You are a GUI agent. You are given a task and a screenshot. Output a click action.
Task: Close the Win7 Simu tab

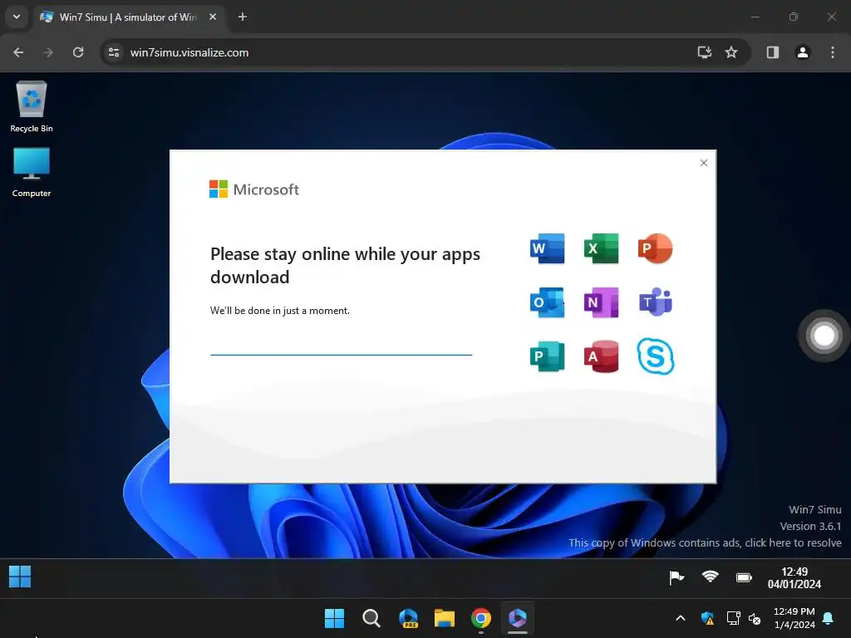213,17
